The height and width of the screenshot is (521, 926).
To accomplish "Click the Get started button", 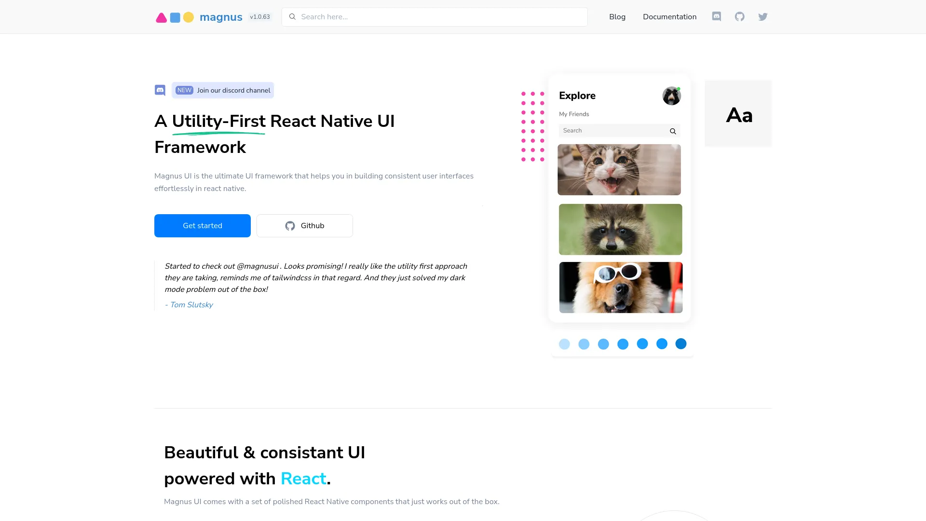I will tap(203, 226).
